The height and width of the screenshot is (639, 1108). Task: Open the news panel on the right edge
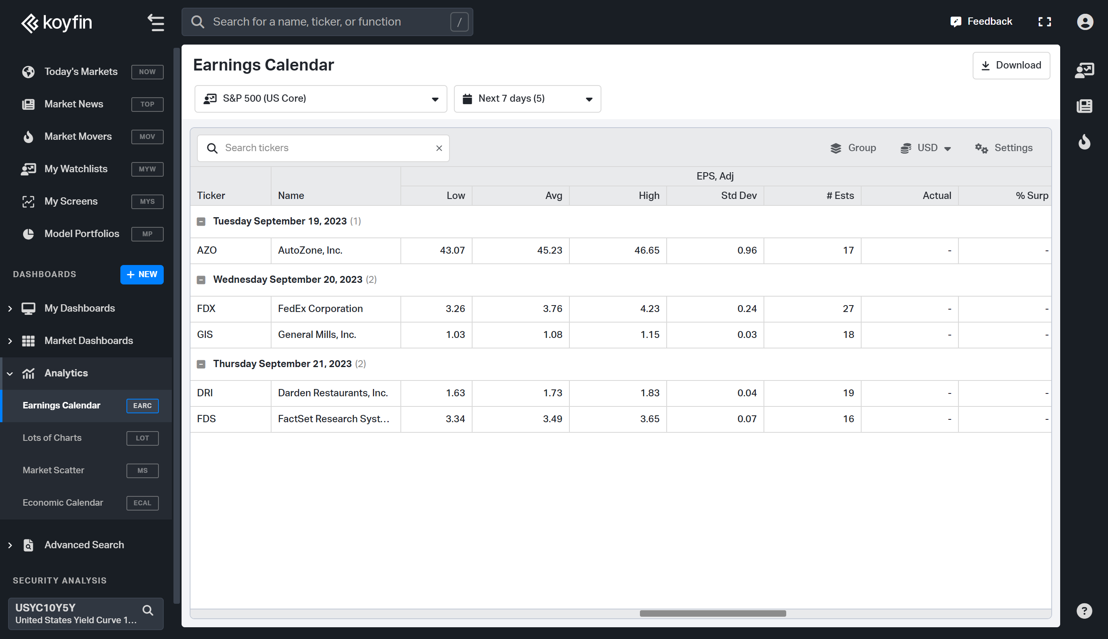(x=1084, y=106)
